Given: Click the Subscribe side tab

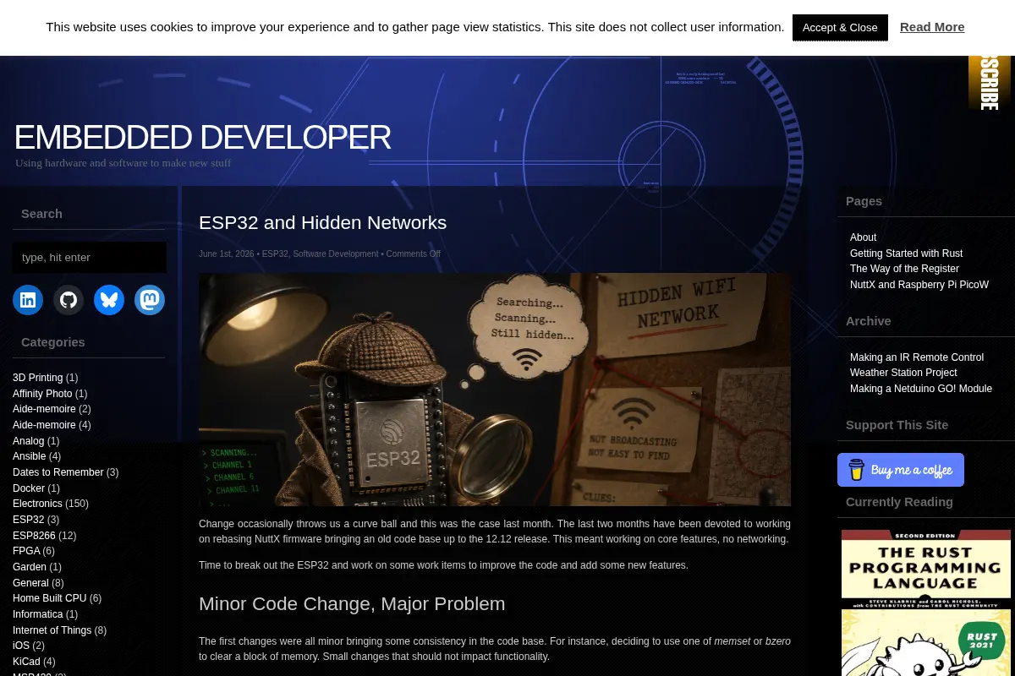Looking at the screenshot, I should tap(990, 82).
